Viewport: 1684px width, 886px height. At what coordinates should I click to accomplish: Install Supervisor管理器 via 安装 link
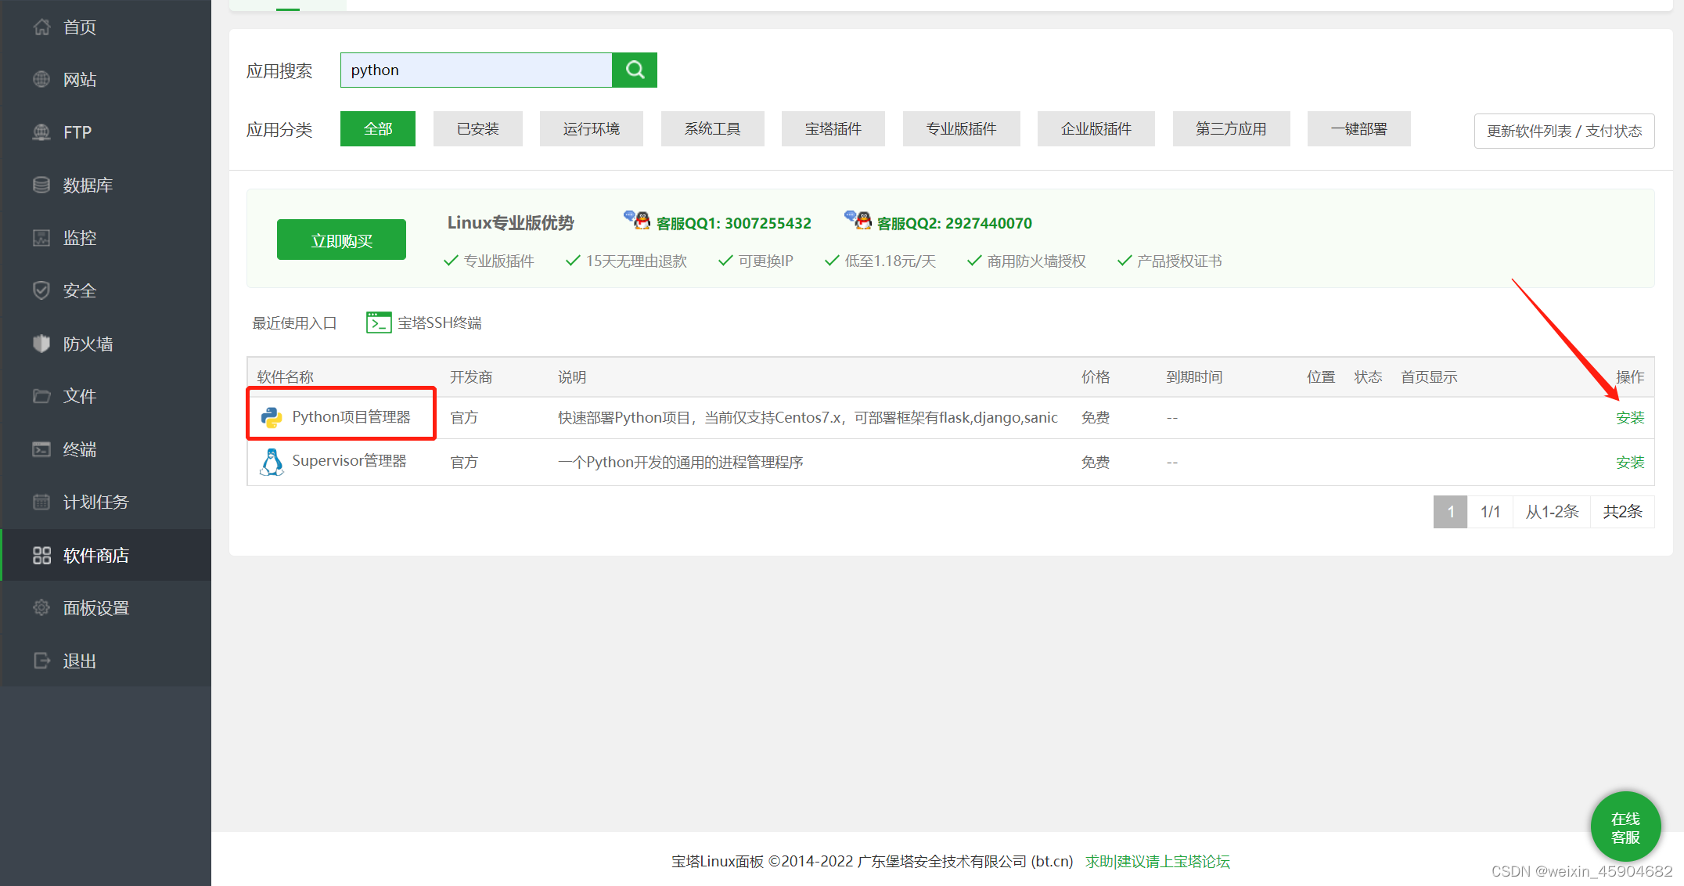point(1630,463)
